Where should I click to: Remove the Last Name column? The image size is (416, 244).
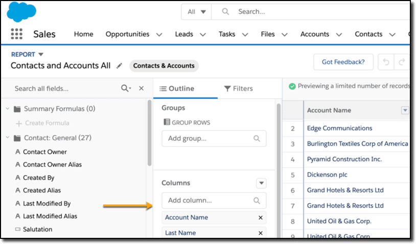261,233
